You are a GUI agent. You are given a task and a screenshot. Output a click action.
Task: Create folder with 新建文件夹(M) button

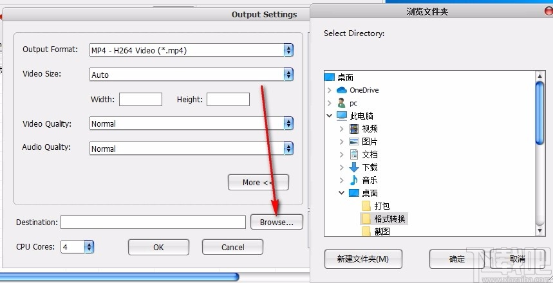(x=363, y=259)
